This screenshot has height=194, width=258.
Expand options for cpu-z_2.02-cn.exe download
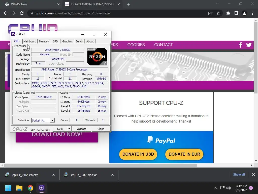(x=112, y=175)
